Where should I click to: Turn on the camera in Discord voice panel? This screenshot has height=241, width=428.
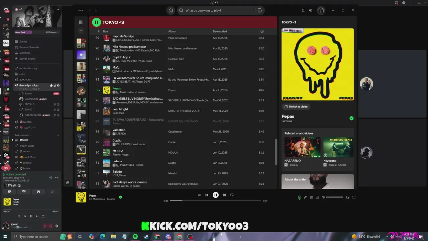point(9,192)
